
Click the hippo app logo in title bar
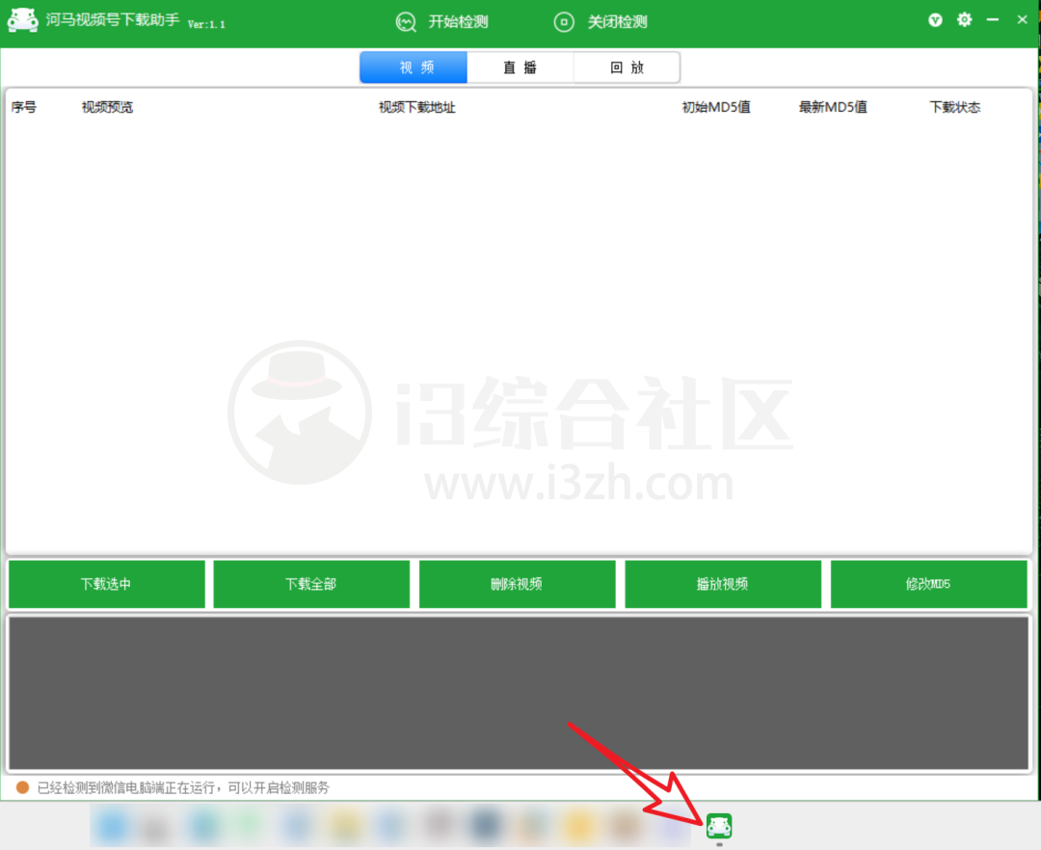coord(22,20)
